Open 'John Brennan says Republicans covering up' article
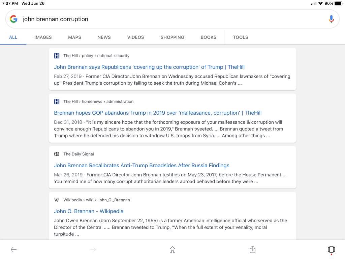 point(149,67)
